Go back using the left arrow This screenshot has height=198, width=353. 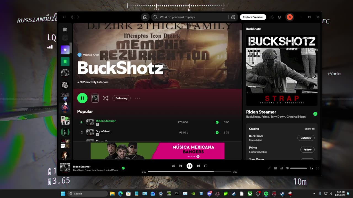(72, 17)
